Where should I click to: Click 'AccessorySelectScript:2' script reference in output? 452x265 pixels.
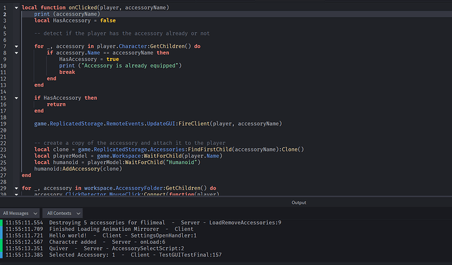click(148, 248)
